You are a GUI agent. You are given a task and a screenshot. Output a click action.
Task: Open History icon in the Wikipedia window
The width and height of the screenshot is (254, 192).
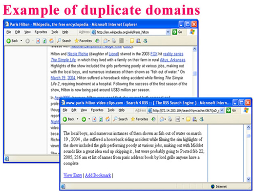(97, 41)
